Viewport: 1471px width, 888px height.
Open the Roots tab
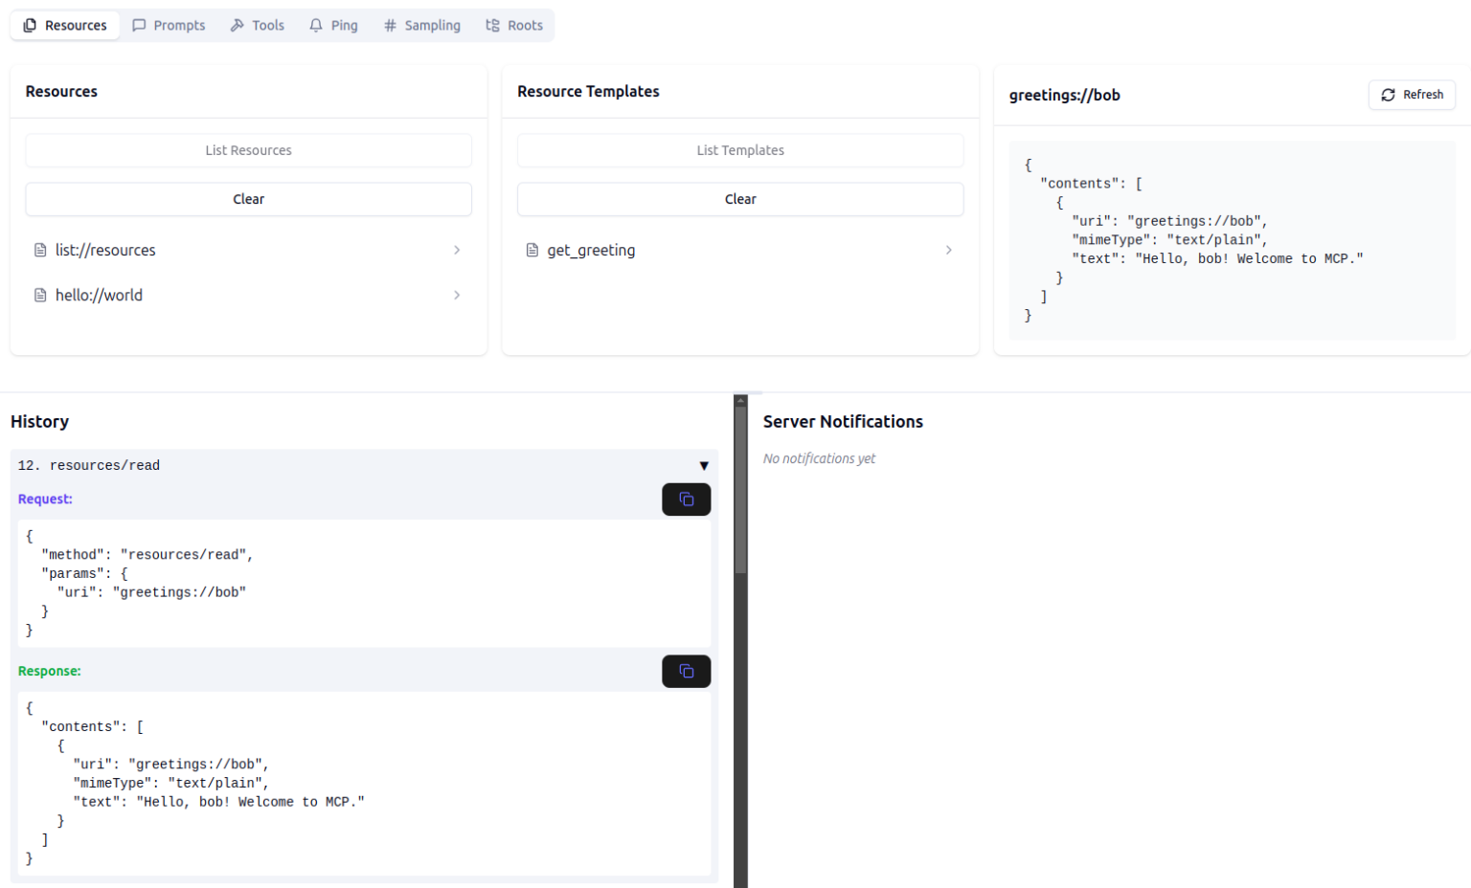pos(514,25)
